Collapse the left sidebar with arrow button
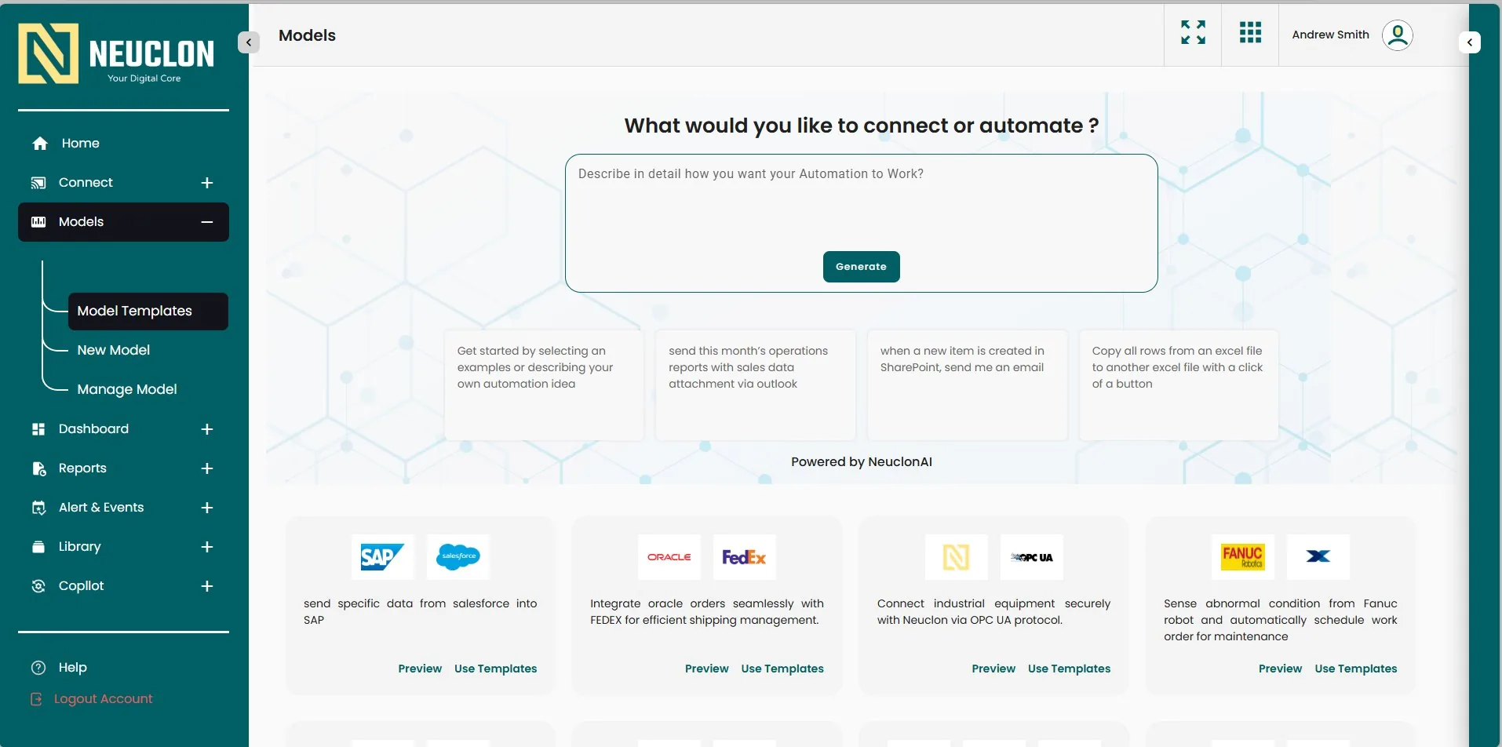Viewport: 1502px width, 747px height. click(x=249, y=42)
